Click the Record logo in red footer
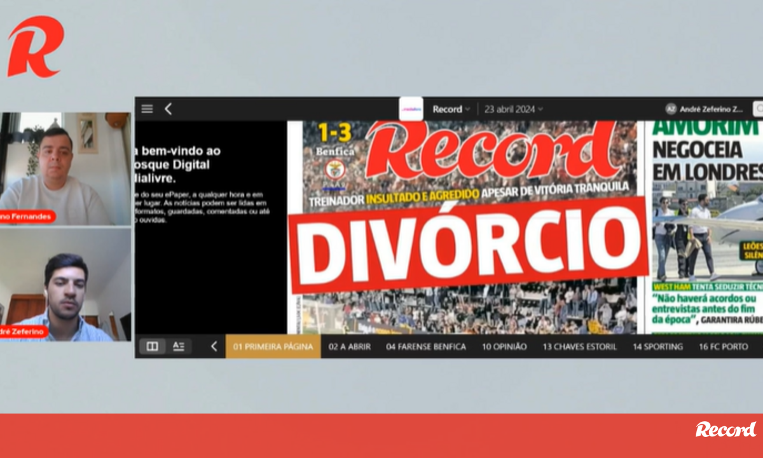Image resolution: width=763 pixels, height=458 pixels. click(x=725, y=429)
